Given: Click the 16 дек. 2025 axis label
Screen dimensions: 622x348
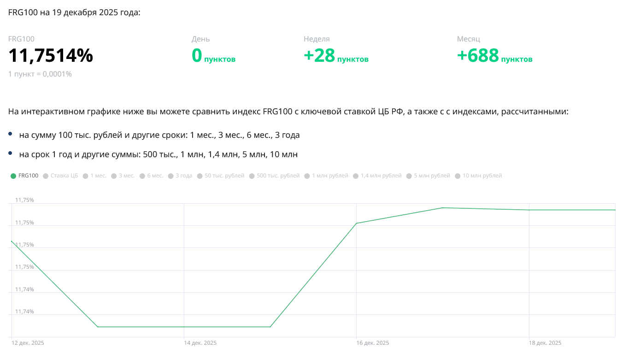Looking at the screenshot, I should (x=373, y=343).
